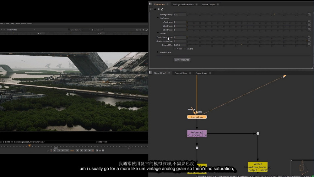This screenshot has width=314, height=177.
Task: Click the red in-point button before first-frame
Action: (x=51, y=151)
